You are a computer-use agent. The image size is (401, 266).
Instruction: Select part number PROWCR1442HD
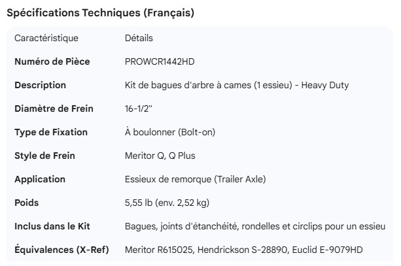point(160,61)
